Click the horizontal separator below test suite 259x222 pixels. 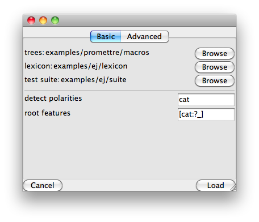(x=129, y=91)
